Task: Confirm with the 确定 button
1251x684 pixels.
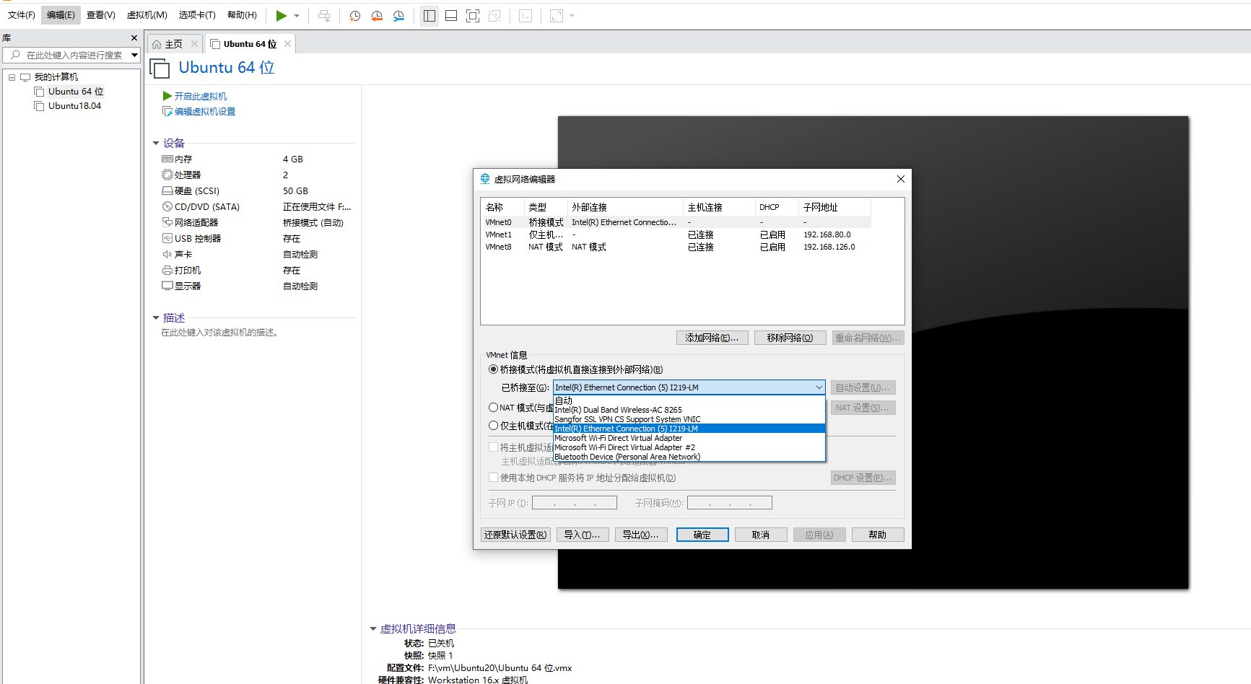Action: (x=702, y=535)
